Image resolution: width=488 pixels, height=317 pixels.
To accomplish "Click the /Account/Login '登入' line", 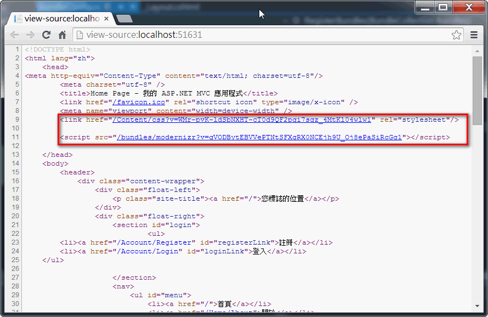I will [183, 251].
